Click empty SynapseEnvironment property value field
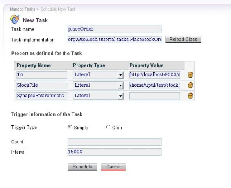Screen dimensions: 231x188 (x=155, y=96)
